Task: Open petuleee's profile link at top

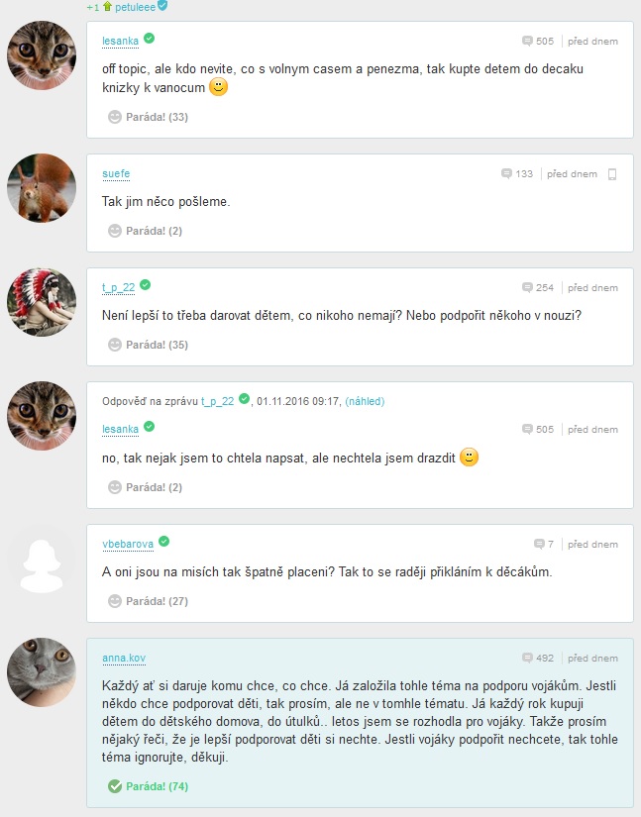Action: point(135,7)
